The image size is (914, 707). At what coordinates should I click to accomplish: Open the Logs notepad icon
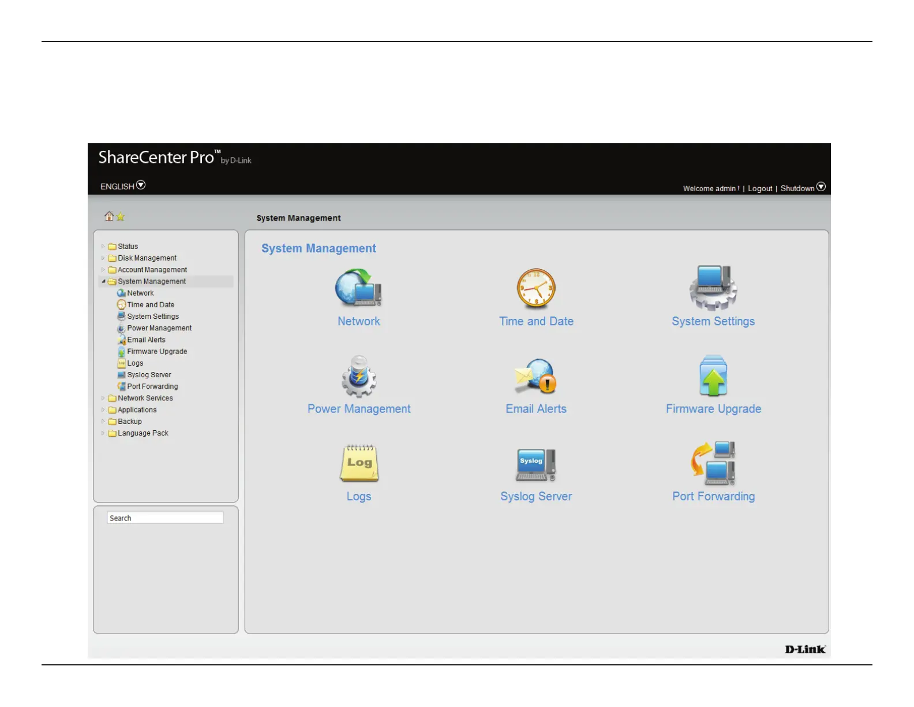pos(358,463)
